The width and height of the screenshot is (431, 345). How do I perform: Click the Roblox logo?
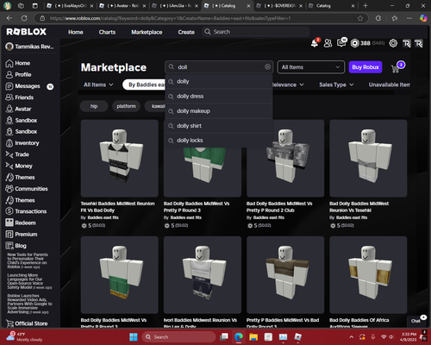click(x=27, y=32)
